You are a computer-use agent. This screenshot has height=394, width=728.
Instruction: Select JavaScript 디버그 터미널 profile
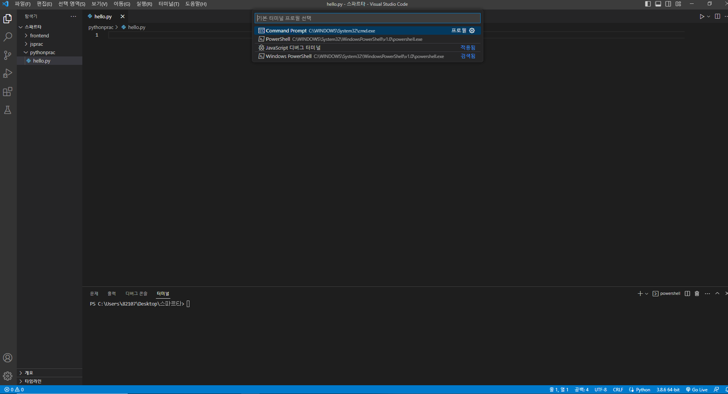pyautogui.click(x=367, y=48)
